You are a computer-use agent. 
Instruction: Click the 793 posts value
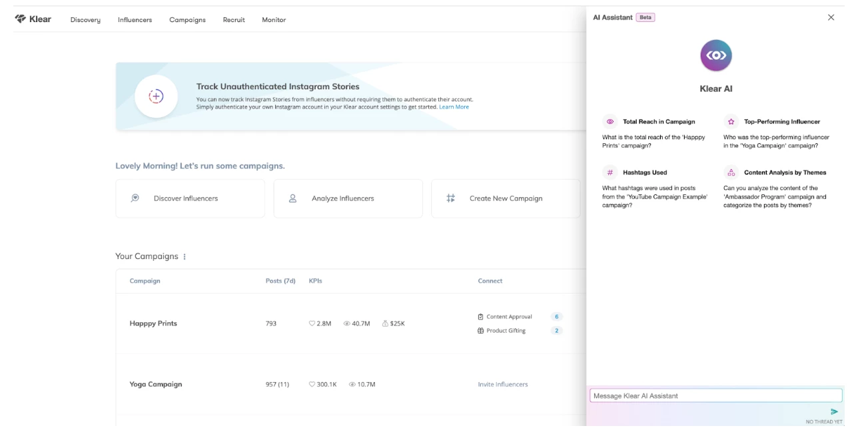point(271,324)
